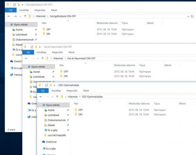Open Megosztás tab in SSD Optimalizálás window

[72, 91]
